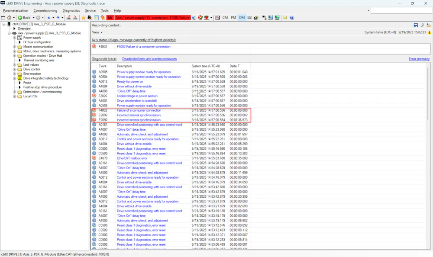This screenshot has width=433, height=257.
Task: Open the calendar-style window icon in toolbar
Action: pyautogui.click(x=96, y=18)
